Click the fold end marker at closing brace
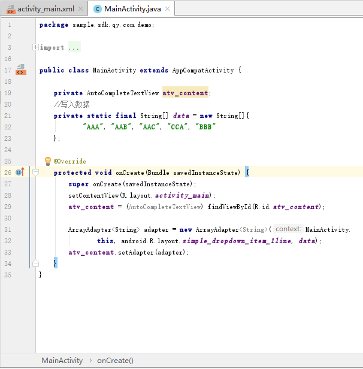Image resolution: width=363 pixels, height=369 pixels. tap(35, 263)
